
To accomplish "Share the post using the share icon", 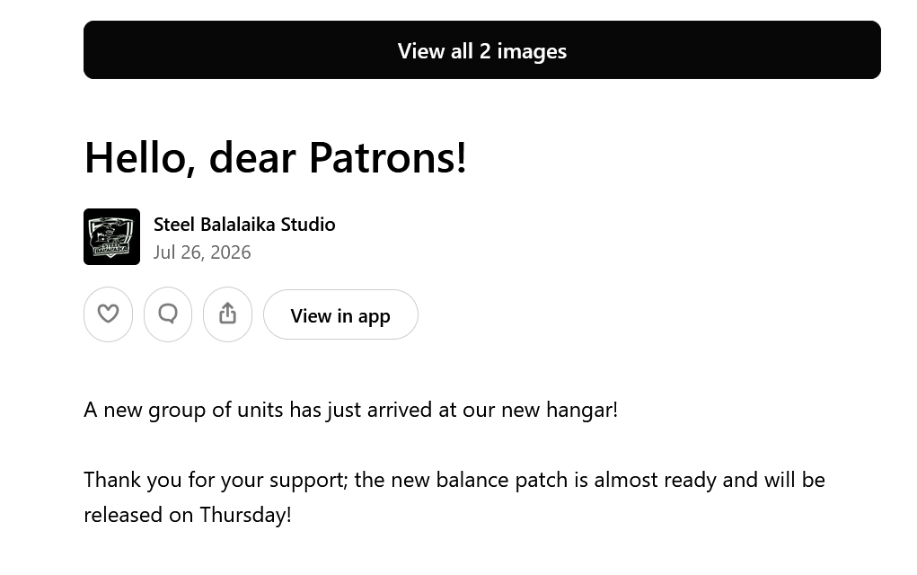I will [227, 314].
